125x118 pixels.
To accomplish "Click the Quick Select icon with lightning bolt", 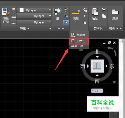I will coord(85,10).
